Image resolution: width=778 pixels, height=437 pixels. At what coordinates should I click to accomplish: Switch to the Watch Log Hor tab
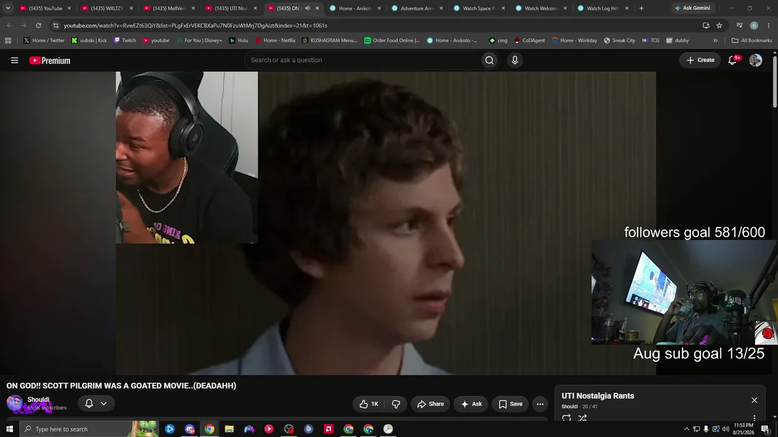(x=603, y=8)
